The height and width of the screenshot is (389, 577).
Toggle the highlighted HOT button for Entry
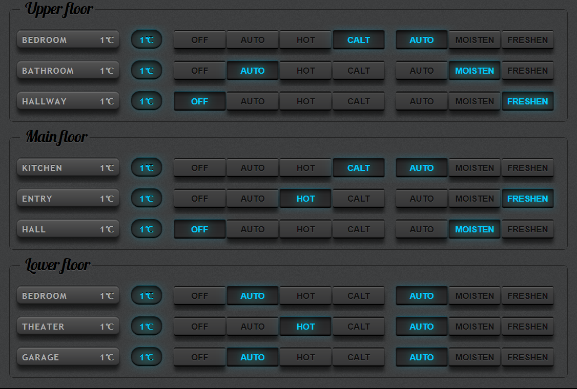click(x=305, y=199)
